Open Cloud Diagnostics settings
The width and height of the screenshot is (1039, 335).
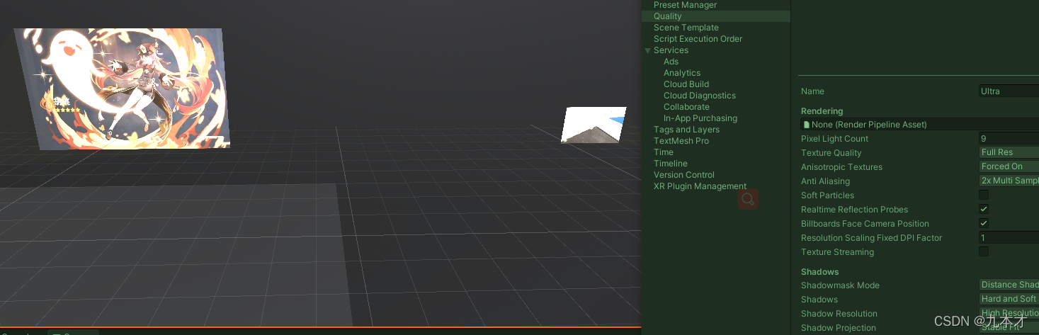click(x=700, y=96)
